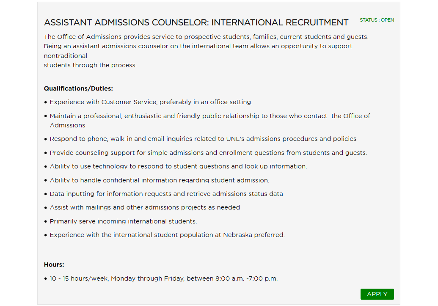Image resolution: width=438 pixels, height=306 pixels.
Task: Click the word 'nontraditional' in the description
Action: 66,56
